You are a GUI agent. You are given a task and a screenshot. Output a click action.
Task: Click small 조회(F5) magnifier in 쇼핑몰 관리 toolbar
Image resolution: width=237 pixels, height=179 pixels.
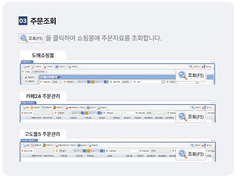click(191, 67)
